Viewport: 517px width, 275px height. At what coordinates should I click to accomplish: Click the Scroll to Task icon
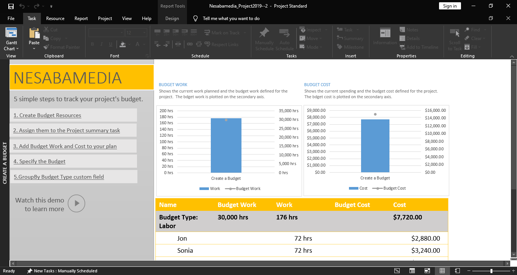[455, 33]
